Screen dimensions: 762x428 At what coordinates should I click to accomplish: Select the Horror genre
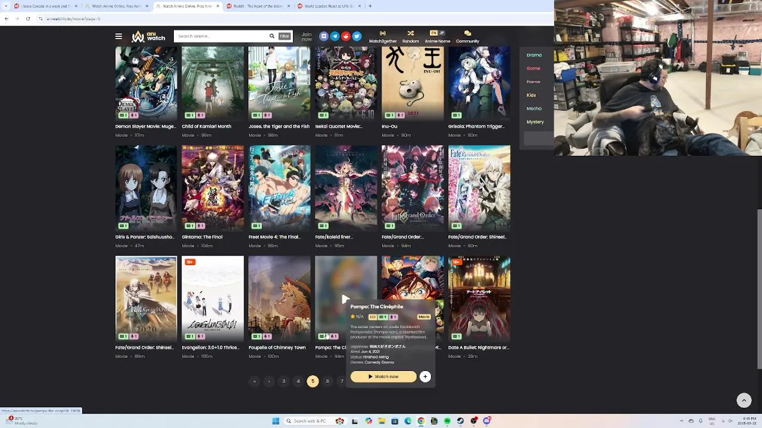click(533, 81)
